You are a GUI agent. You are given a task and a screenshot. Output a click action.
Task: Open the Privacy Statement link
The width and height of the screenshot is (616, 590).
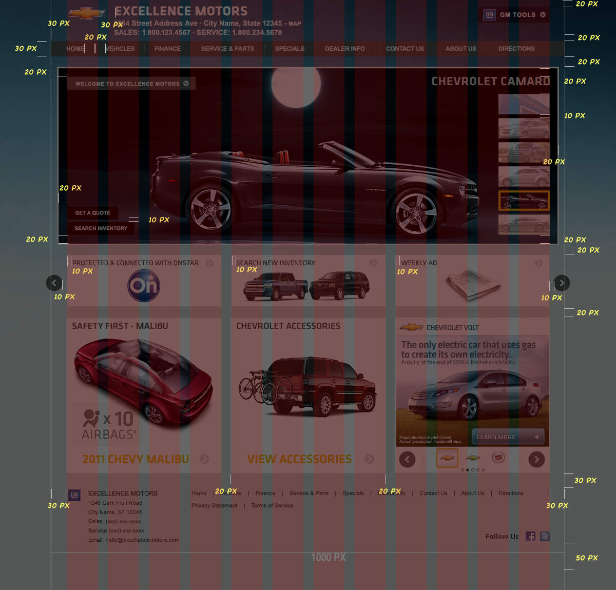coord(215,505)
